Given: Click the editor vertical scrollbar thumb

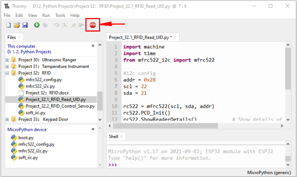Looking at the screenshot, I should click(288, 68).
